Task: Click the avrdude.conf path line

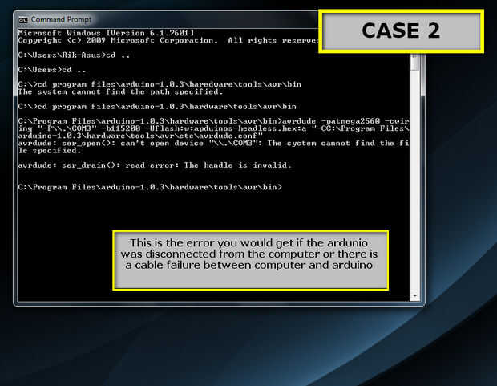Action: [140, 136]
